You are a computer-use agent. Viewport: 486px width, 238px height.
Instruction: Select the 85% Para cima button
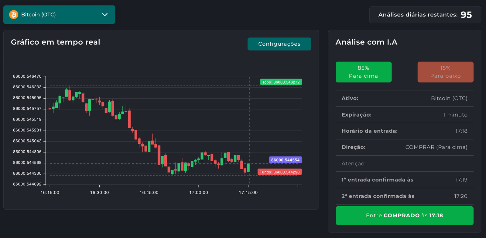pyautogui.click(x=363, y=72)
